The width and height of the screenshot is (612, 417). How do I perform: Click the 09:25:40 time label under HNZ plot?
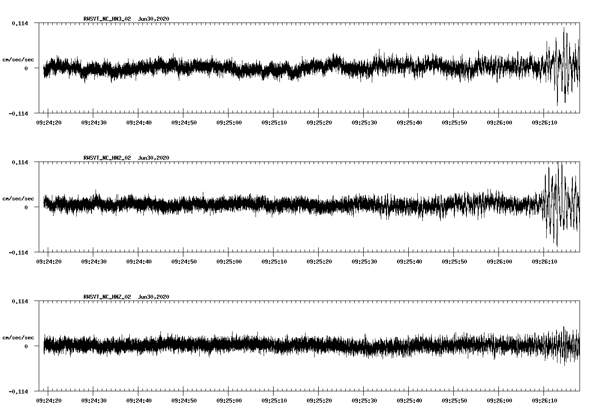409,400
